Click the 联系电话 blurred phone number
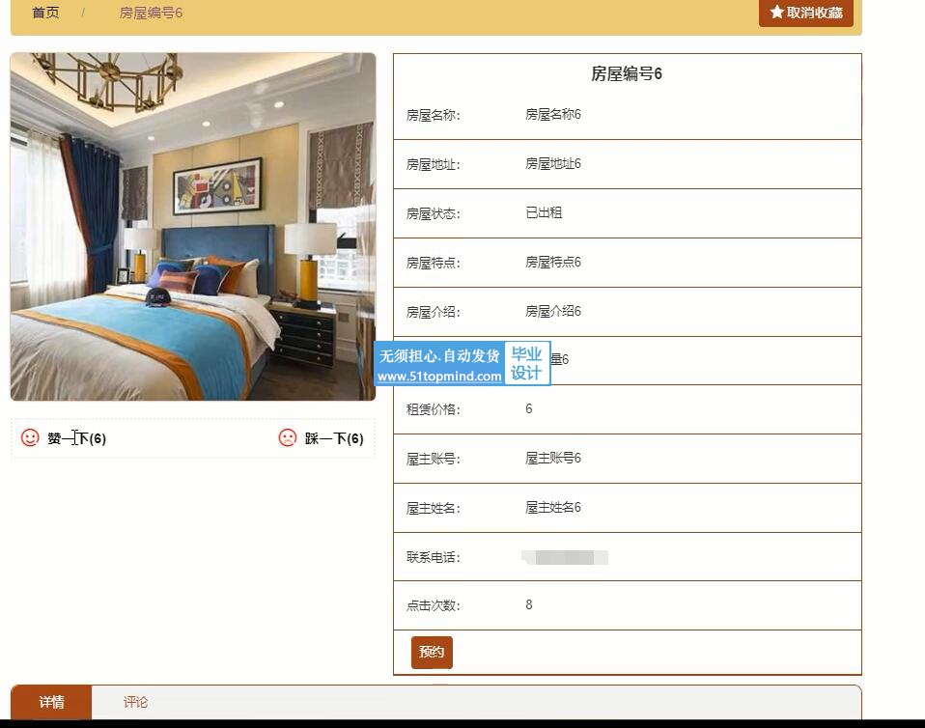925x728 pixels. (565, 557)
